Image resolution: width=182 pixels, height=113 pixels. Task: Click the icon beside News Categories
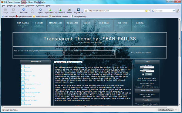(23, 91)
